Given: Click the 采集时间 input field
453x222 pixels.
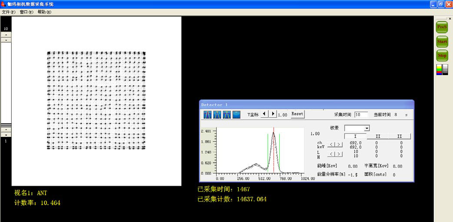Looking at the screenshot, I should pyautogui.click(x=361, y=115).
